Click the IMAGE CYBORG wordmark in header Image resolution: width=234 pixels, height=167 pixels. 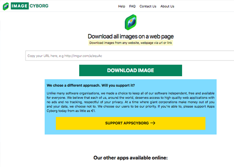click(30, 6)
